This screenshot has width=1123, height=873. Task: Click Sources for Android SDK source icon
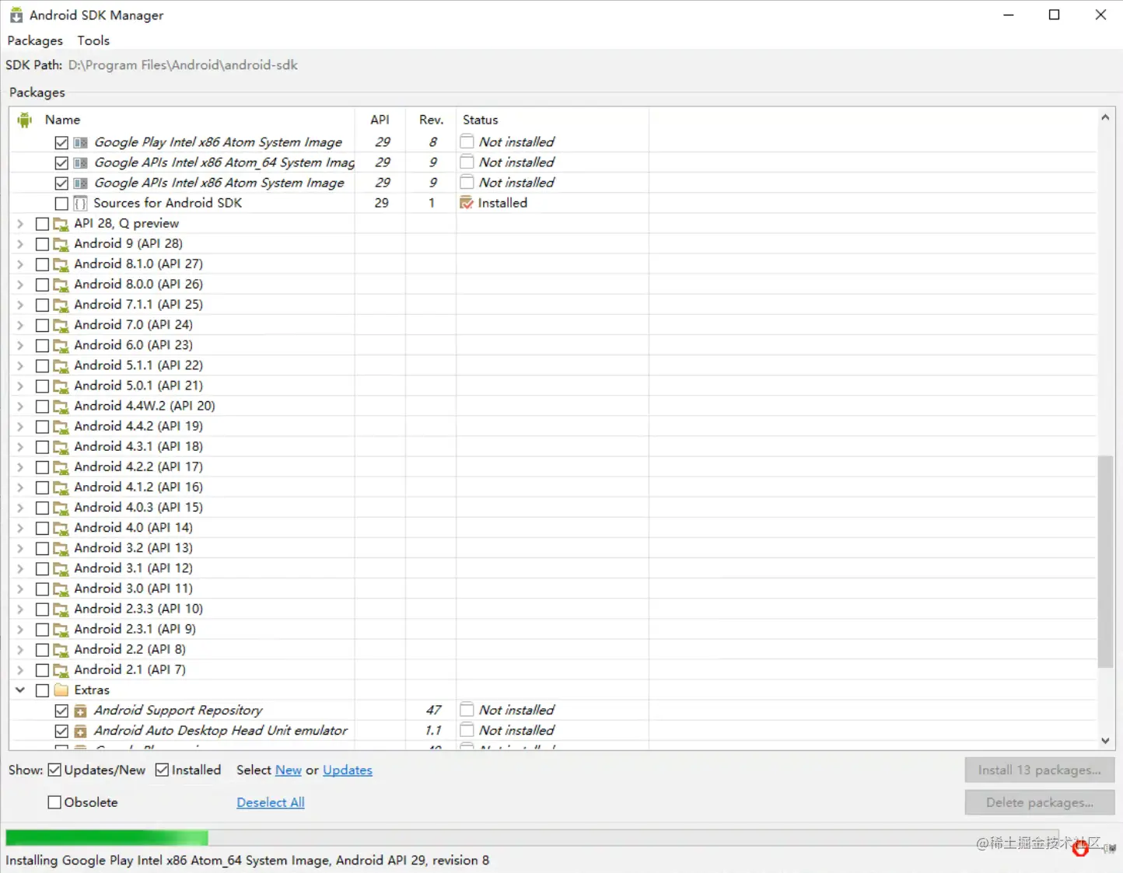click(80, 203)
